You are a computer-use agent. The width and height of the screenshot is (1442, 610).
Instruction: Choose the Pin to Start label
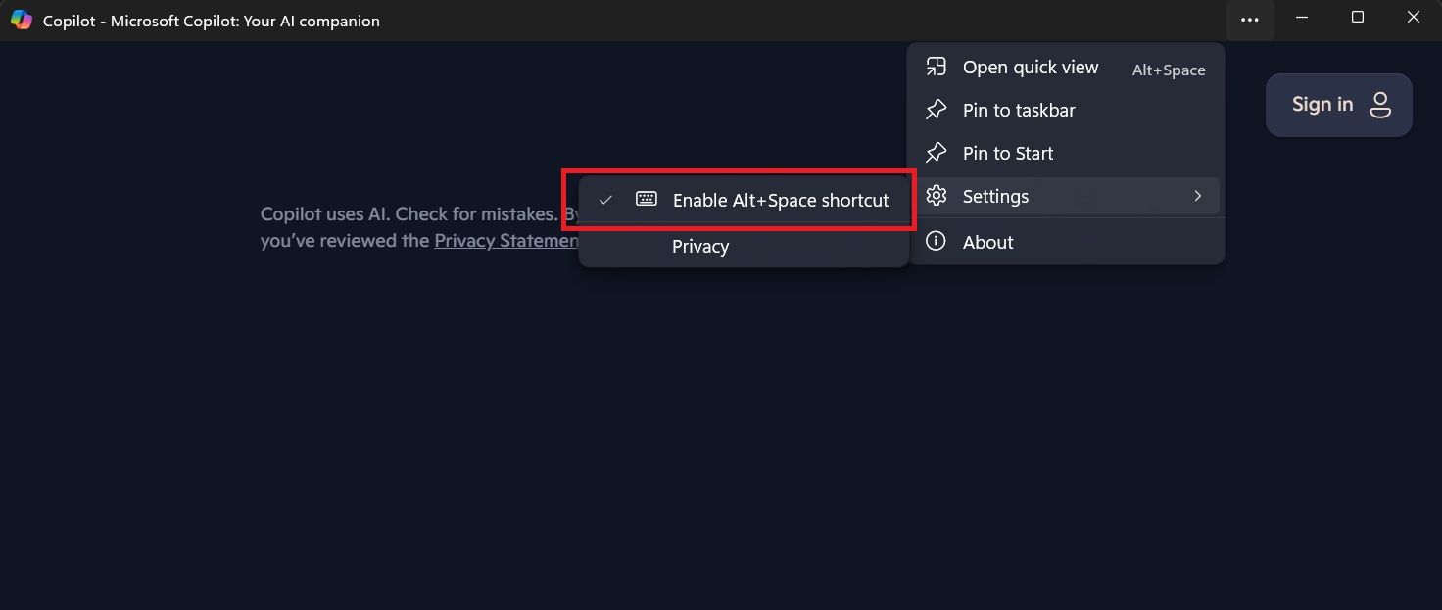tap(1008, 153)
